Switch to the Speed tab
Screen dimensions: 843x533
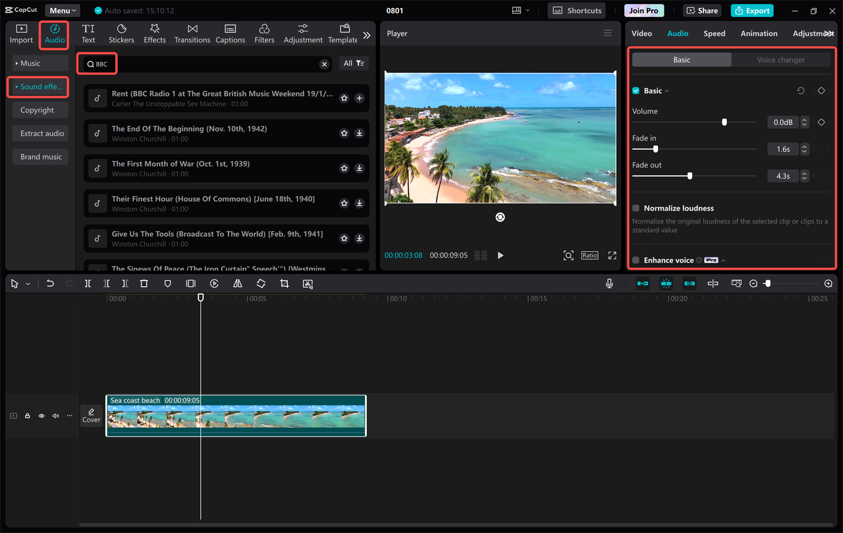click(714, 33)
